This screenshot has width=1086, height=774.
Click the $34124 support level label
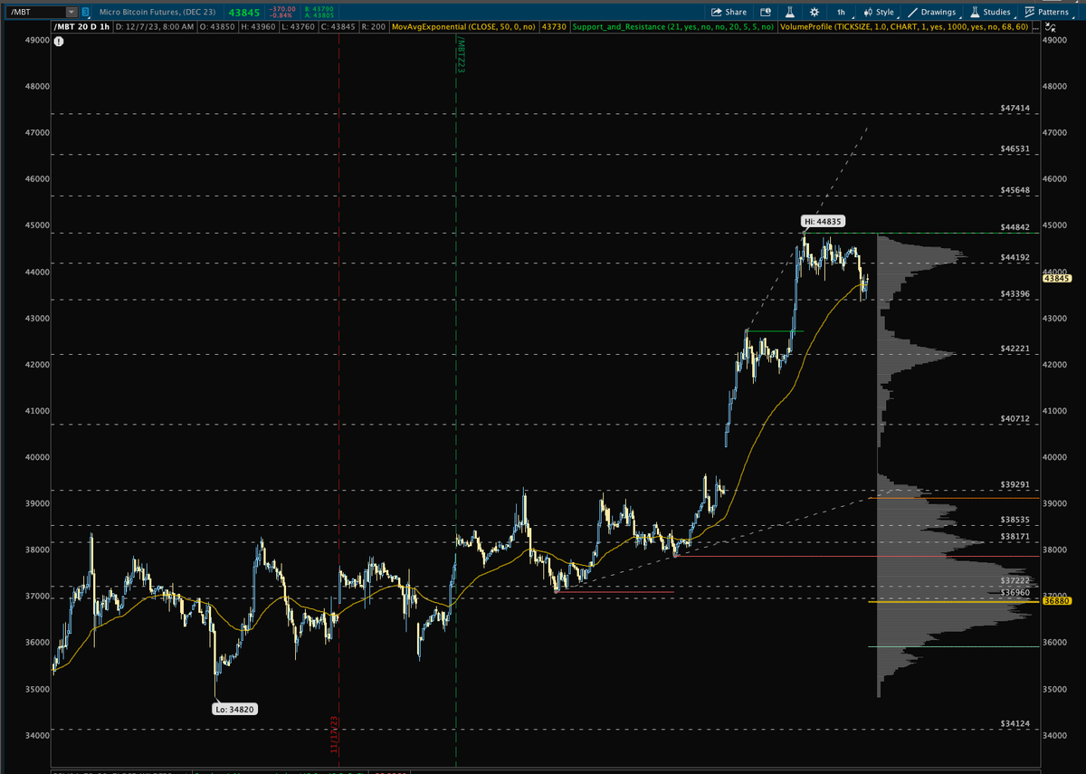pyautogui.click(x=1015, y=723)
